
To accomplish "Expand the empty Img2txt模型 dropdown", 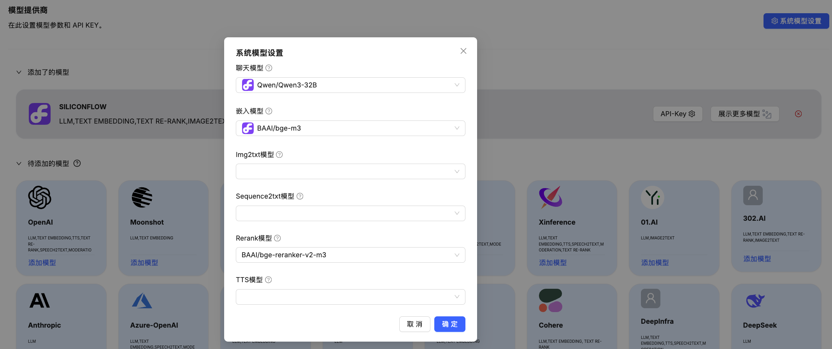I will pyautogui.click(x=350, y=171).
